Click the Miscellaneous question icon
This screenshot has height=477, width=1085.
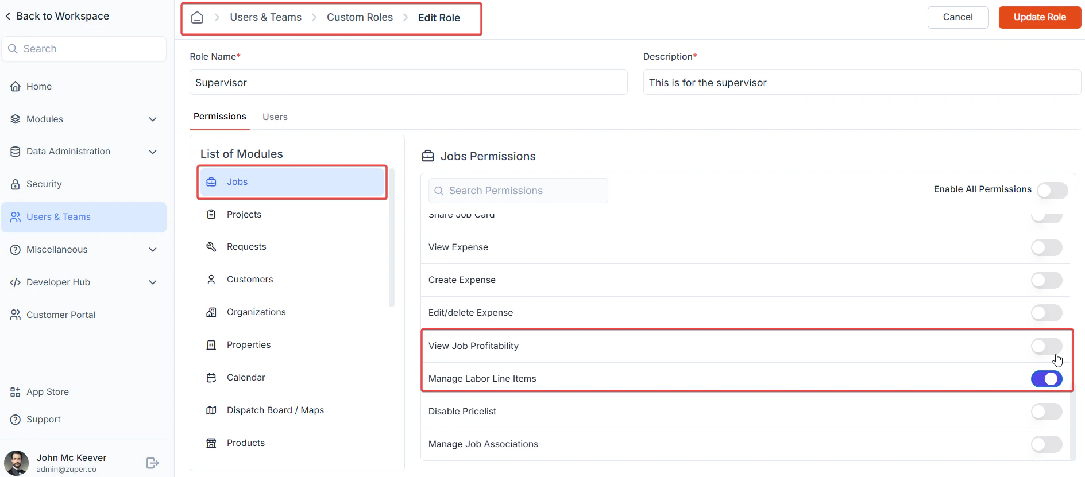(16, 250)
